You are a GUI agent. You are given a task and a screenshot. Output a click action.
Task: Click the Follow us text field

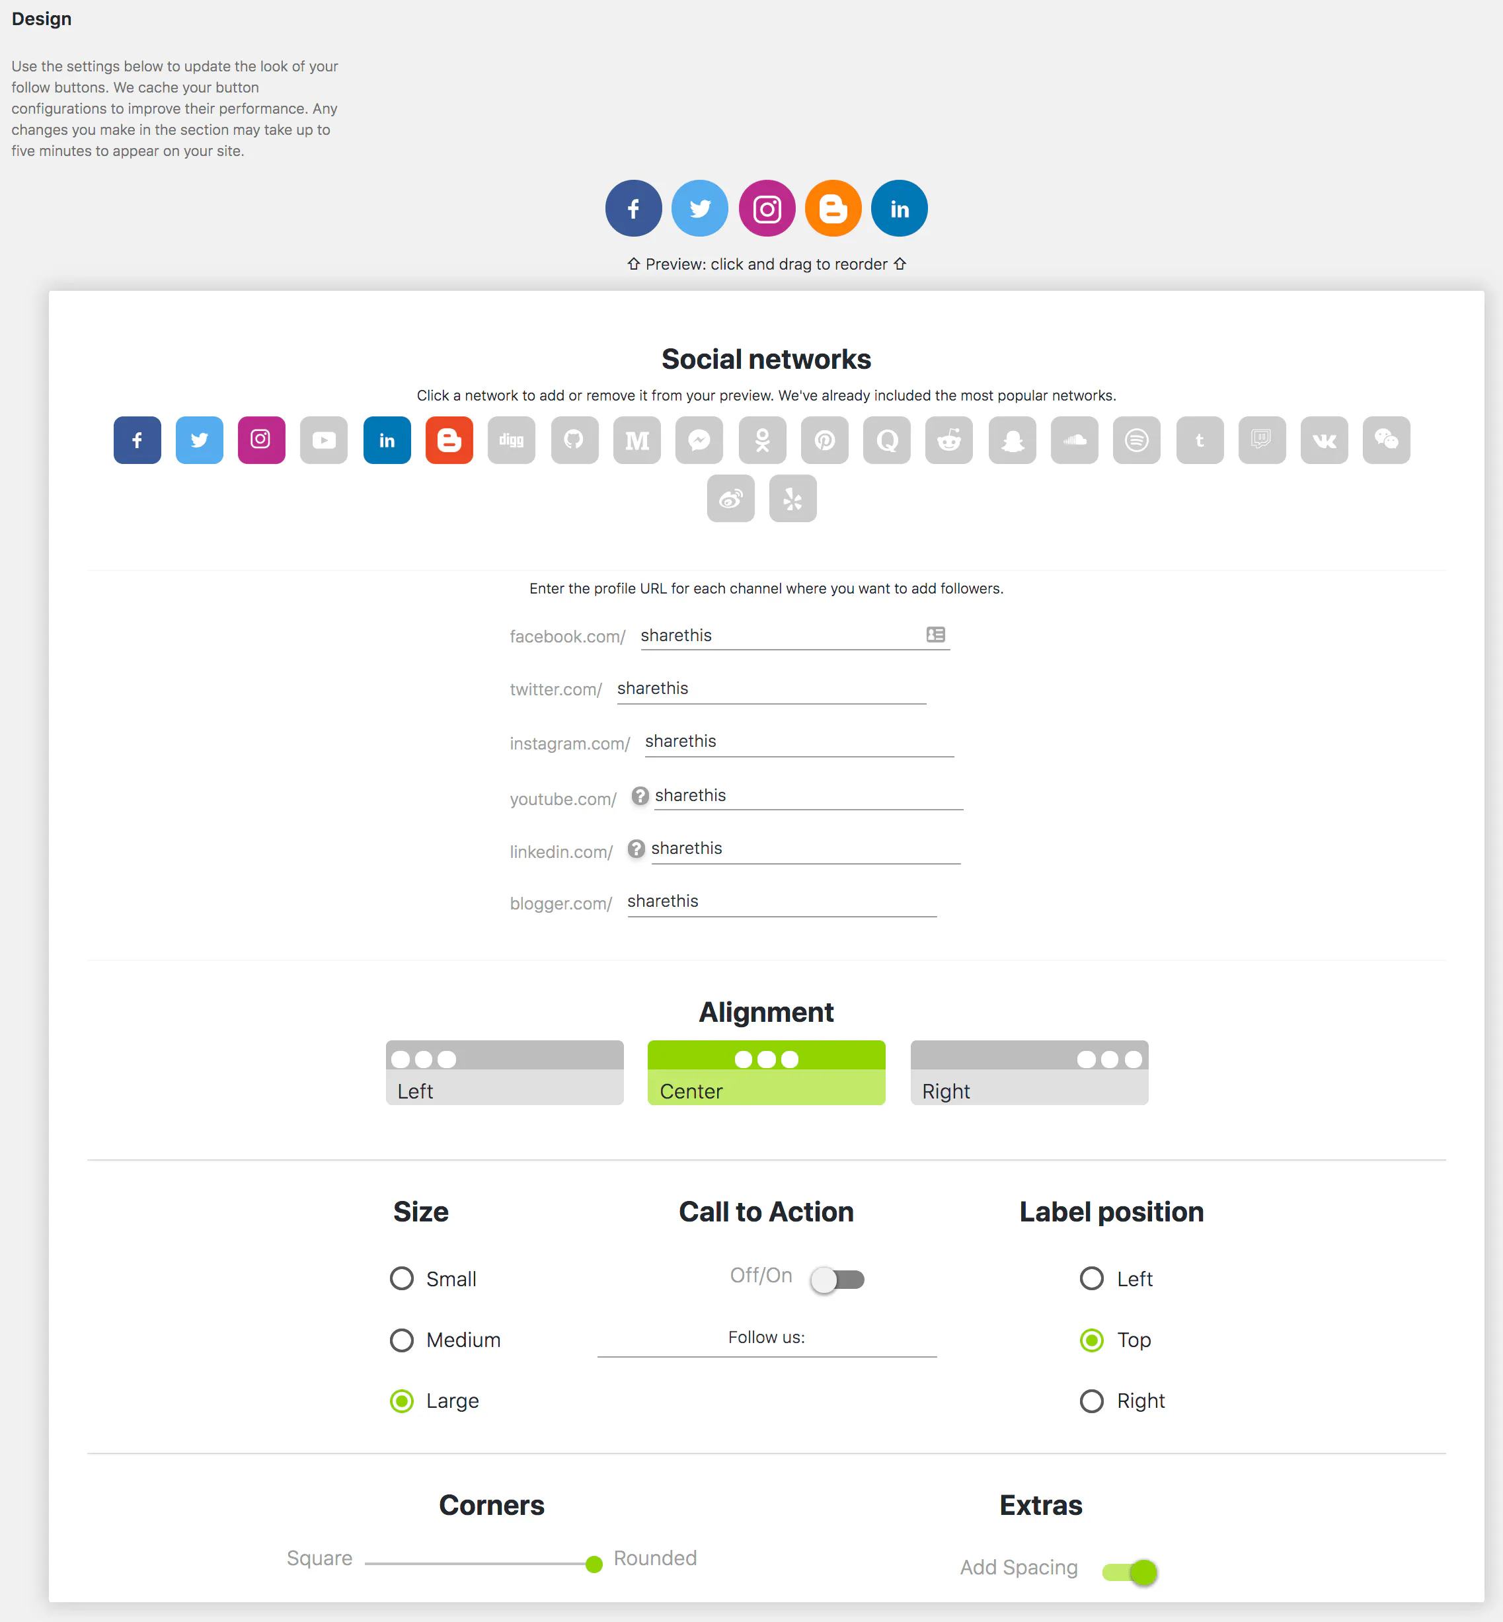pos(766,1338)
